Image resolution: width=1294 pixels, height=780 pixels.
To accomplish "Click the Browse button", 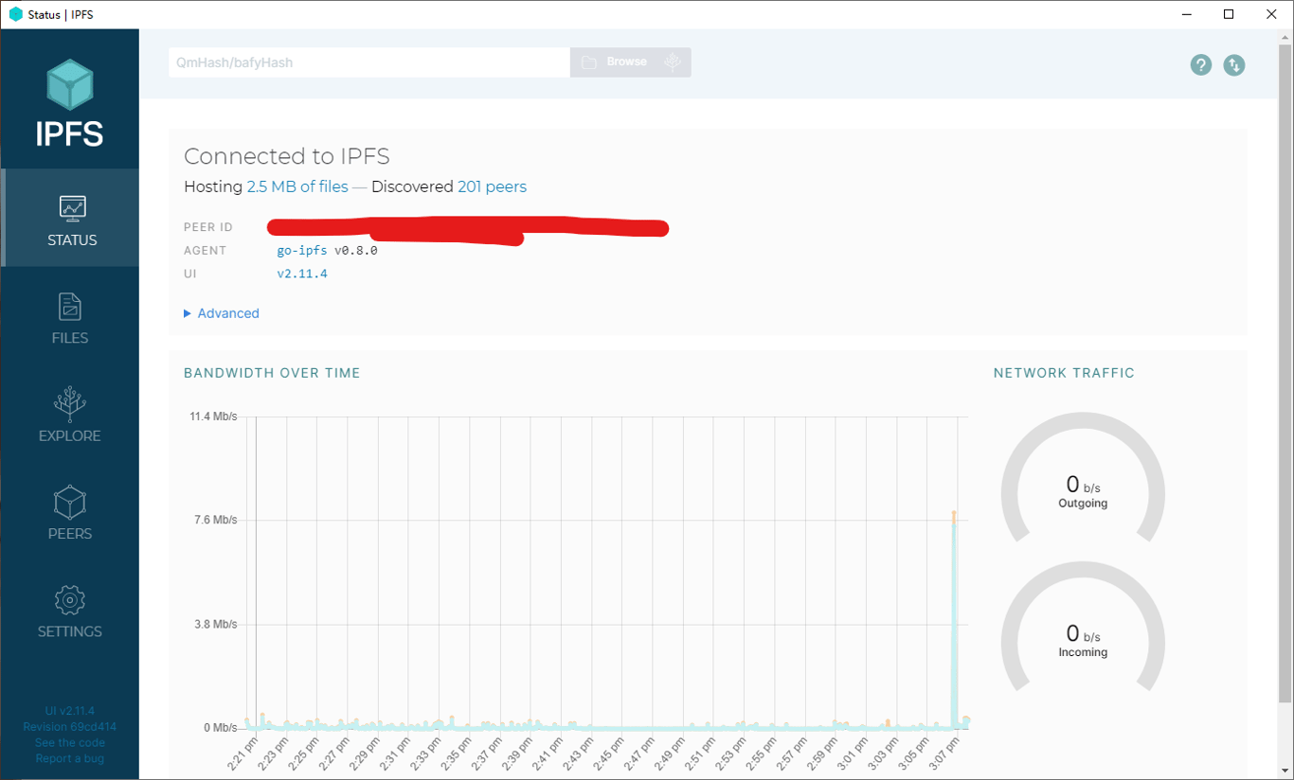I will point(631,62).
